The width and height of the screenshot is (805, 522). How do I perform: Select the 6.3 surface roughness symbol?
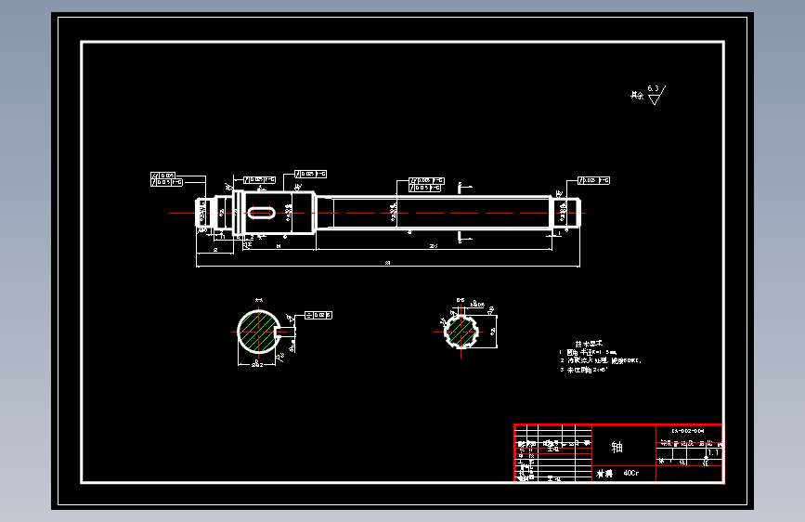coord(656,95)
